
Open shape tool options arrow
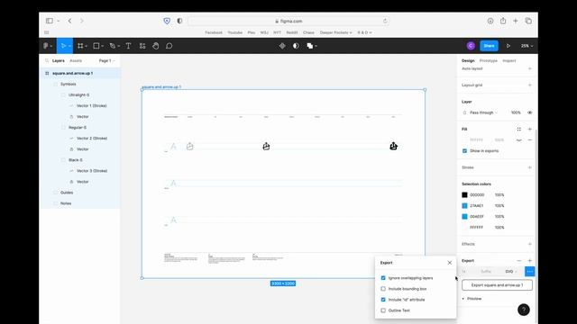pos(102,46)
